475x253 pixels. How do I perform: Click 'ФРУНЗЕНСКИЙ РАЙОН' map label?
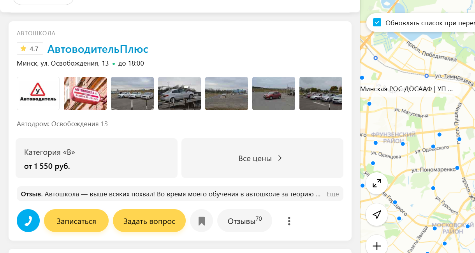click(393, 138)
